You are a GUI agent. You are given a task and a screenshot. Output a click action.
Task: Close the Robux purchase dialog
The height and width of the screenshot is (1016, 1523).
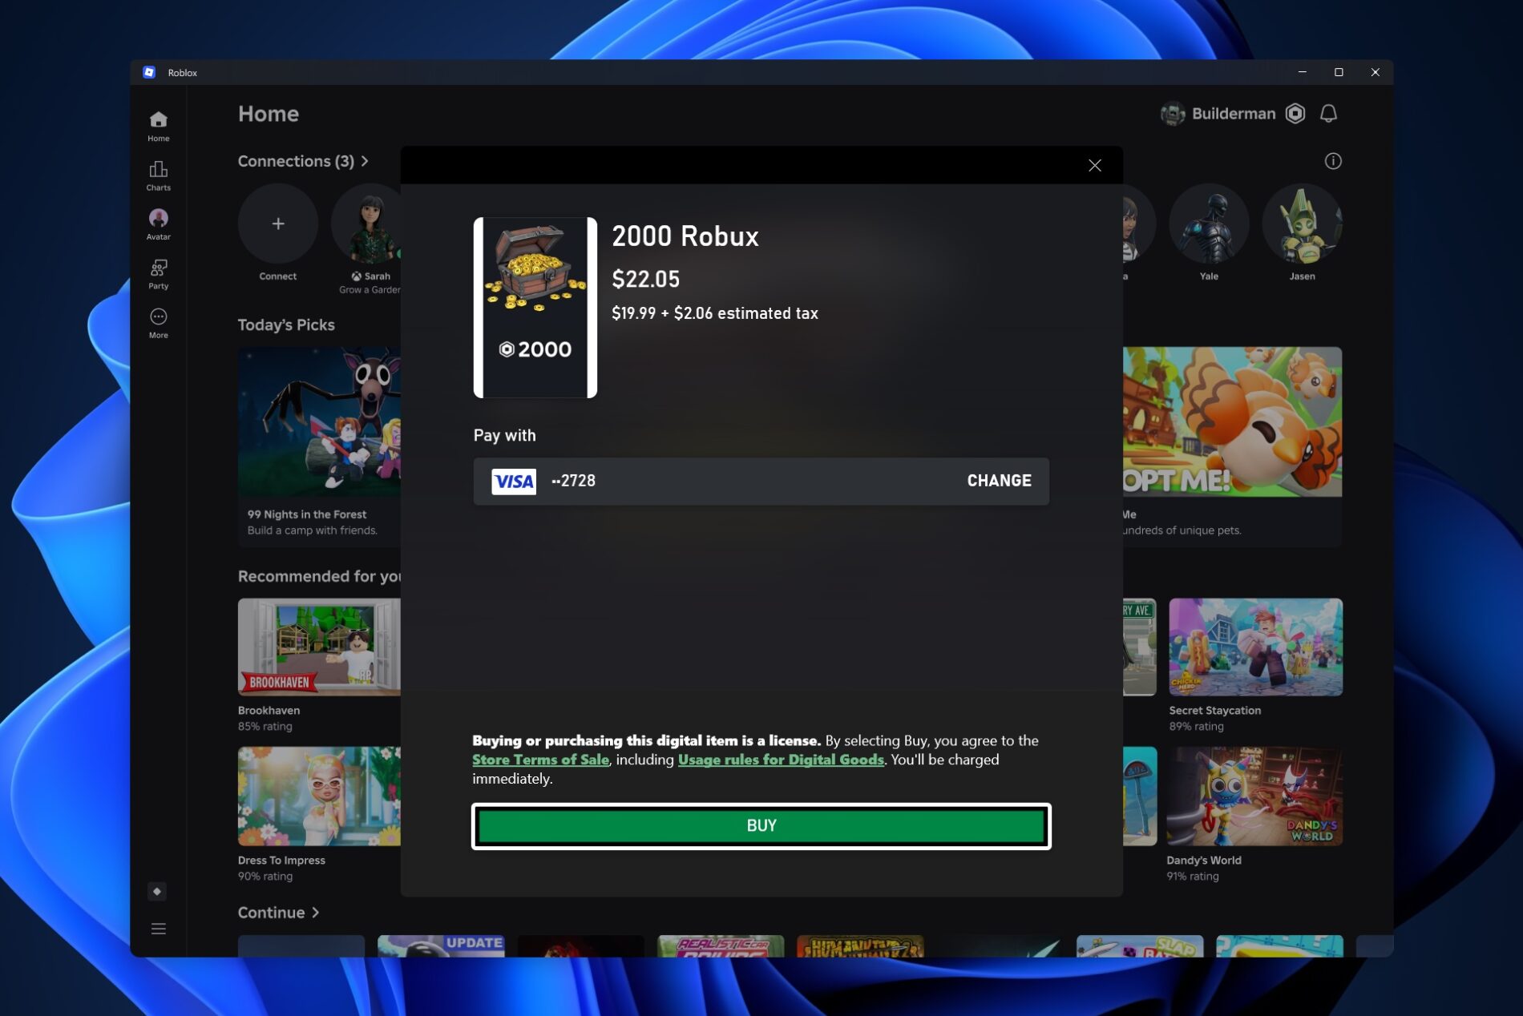pos(1094,166)
